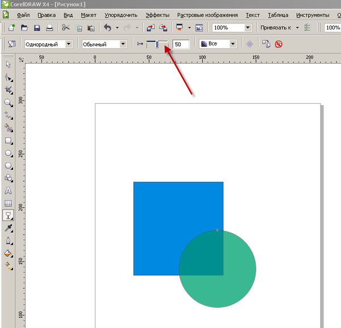Click the Copy Transparency Properties icon

(266, 44)
